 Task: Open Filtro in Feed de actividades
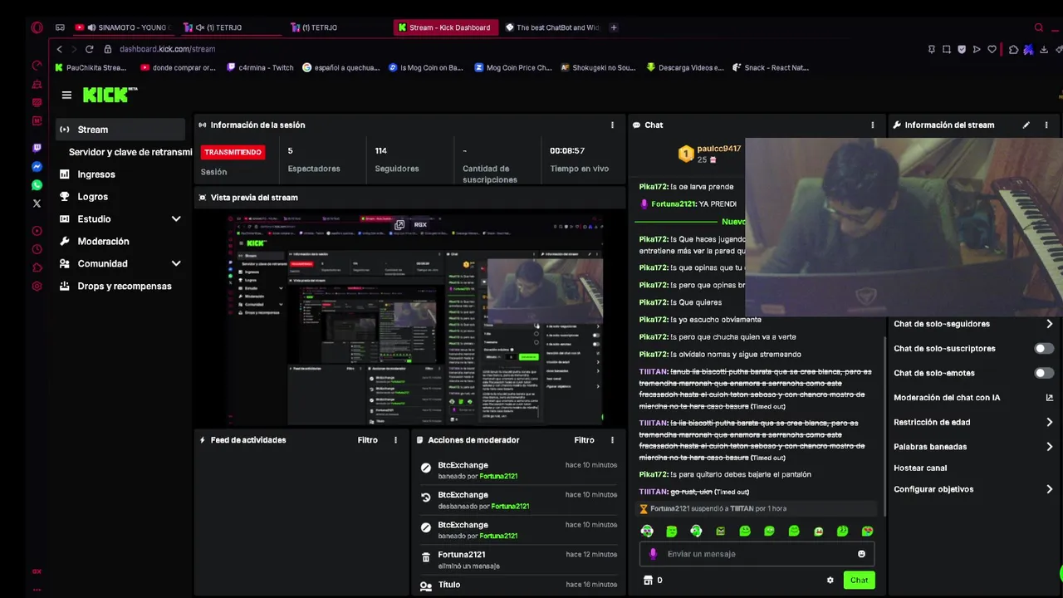coord(367,440)
